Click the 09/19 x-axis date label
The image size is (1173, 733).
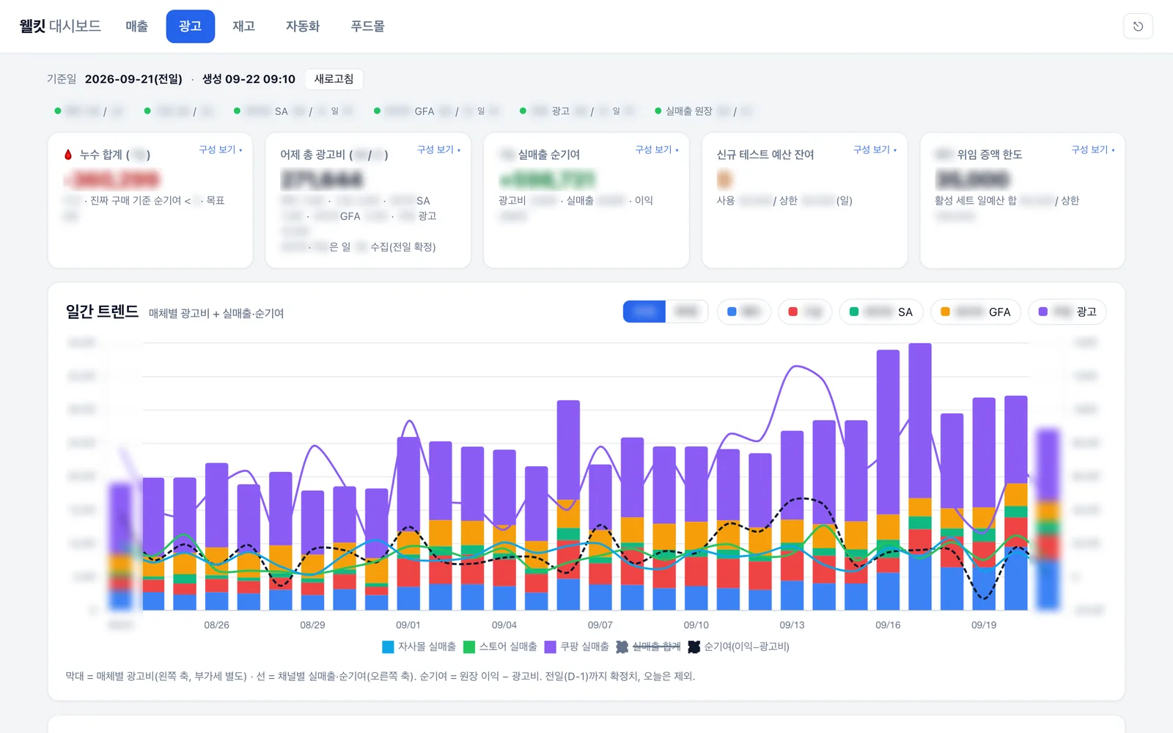pos(984,625)
